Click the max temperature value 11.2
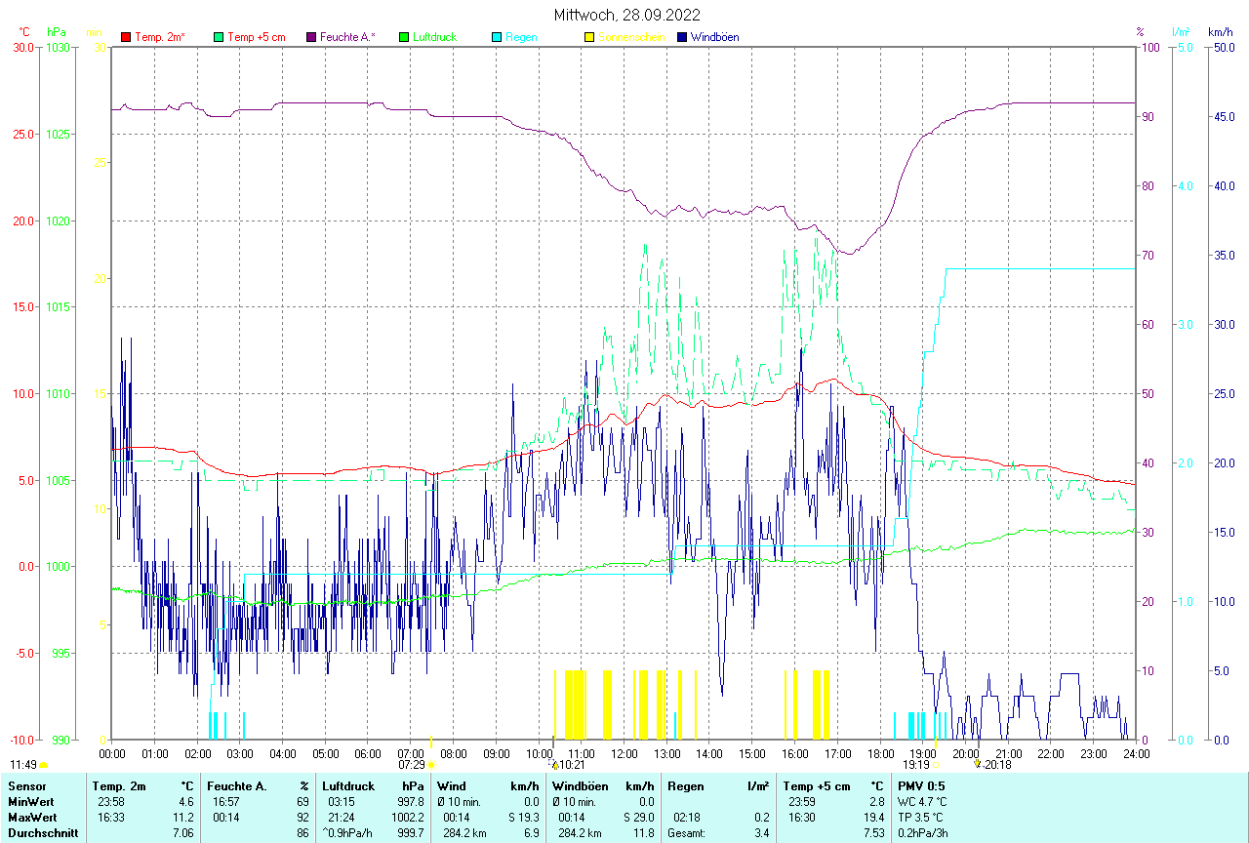The height and width of the screenshot is (843, 1249). tap(184, 817)
